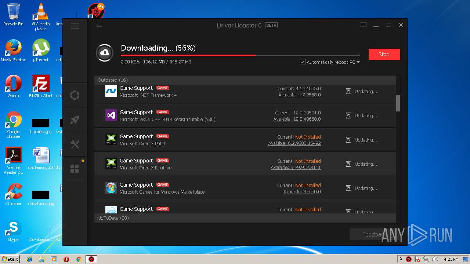Image resolution: width=470 pixels, height=264 pixels.
Task: Launch Internet Explorer from the taskbar
Action: (x=29, y=259)
